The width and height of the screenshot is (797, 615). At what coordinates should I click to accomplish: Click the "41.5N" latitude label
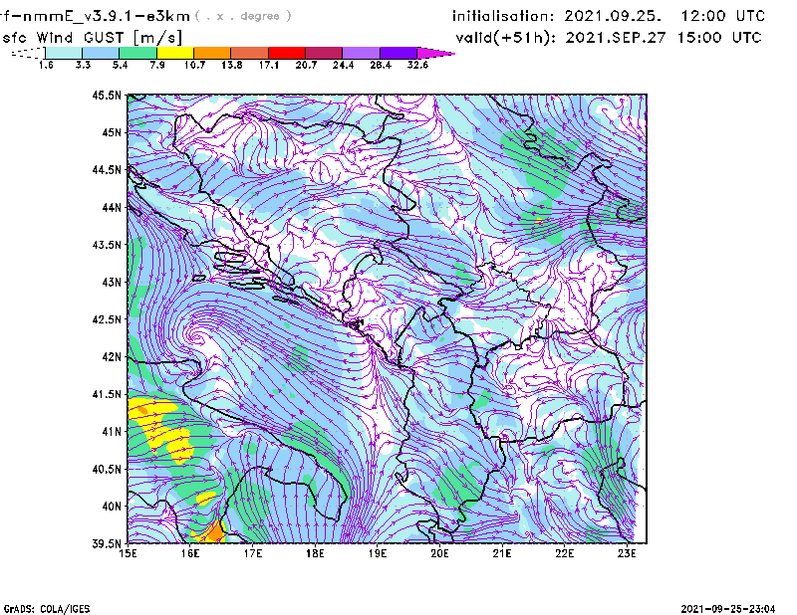pyautogui.click(x=107, y=394)
